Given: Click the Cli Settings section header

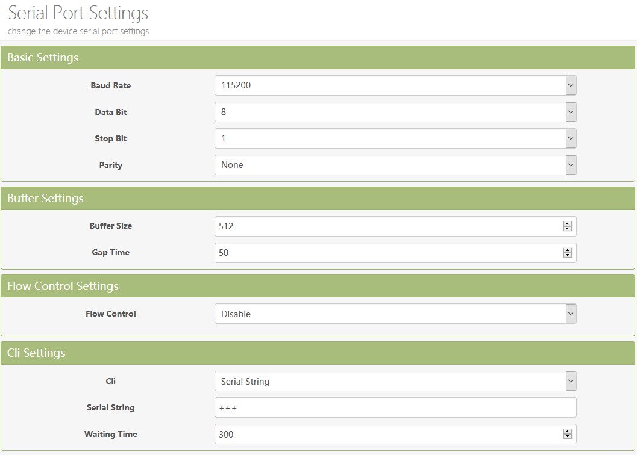Looking at the screenshot, I should pos(36,353).
